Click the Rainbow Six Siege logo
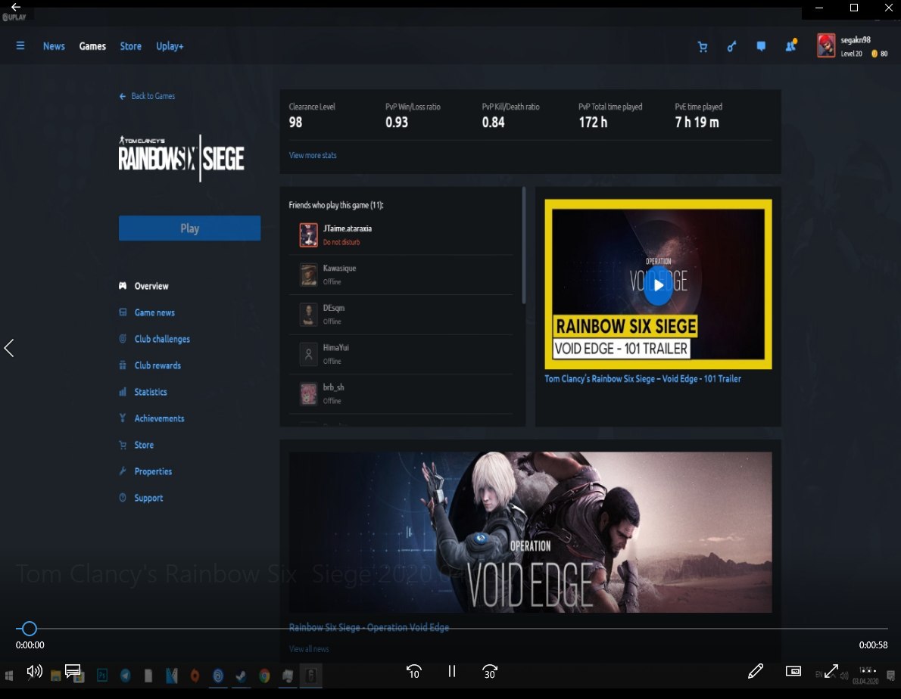The height and width of the screenshot is (699, 901). pos(182,157)
